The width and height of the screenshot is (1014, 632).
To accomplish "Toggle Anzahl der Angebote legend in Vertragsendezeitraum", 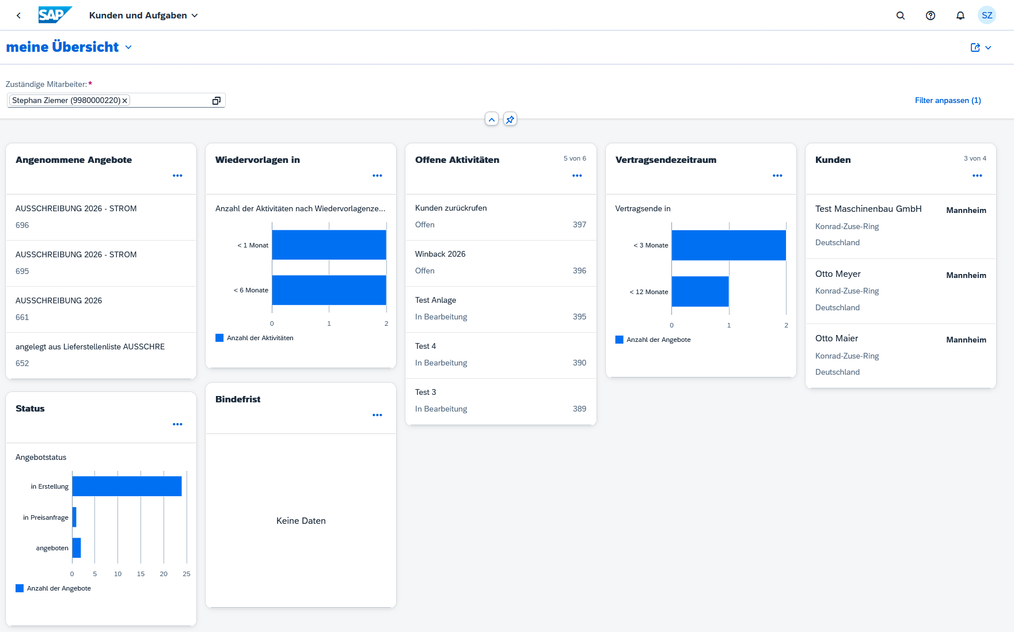I will [x=654, y=340].
